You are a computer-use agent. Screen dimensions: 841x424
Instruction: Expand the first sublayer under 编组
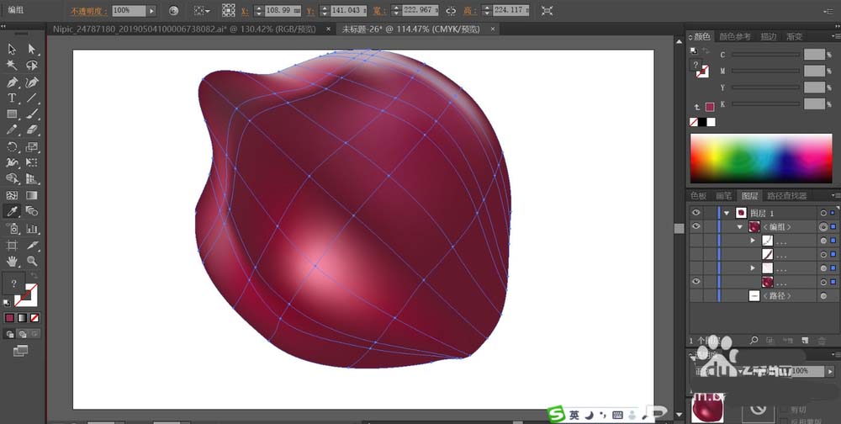click(753, 241)
